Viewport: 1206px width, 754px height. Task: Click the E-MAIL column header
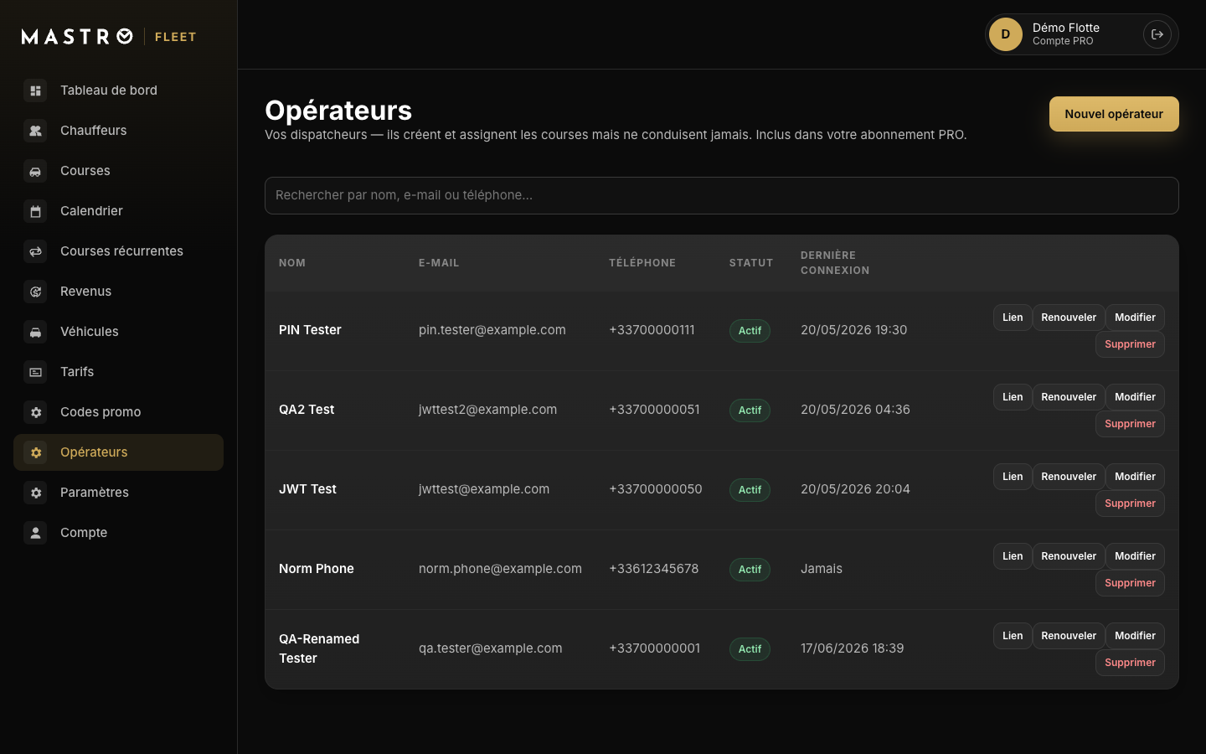pos(439,263)
